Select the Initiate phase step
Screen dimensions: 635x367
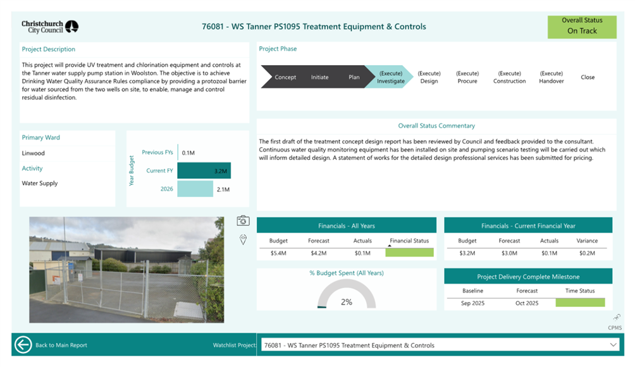pyautogui.click(x=319, y=77)
